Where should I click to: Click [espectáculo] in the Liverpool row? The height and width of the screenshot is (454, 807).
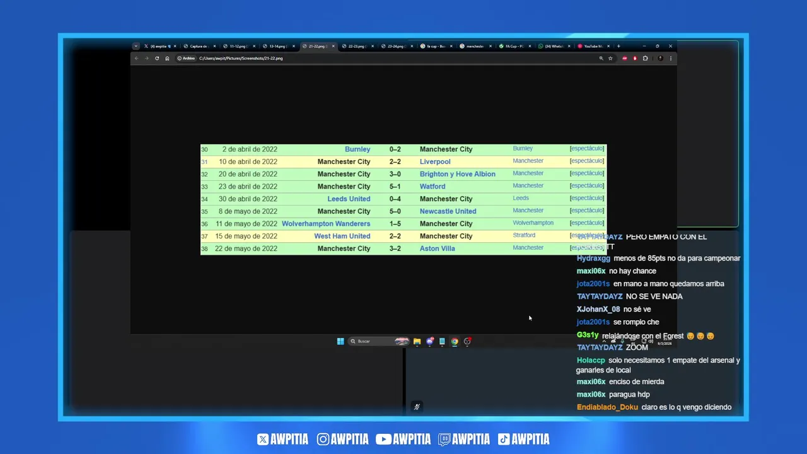point(587,161)
